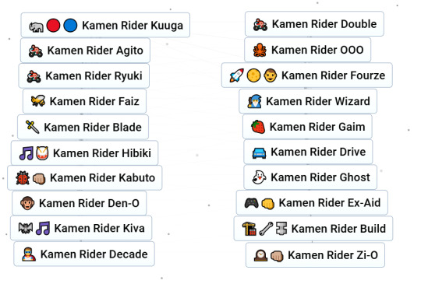Select the Kamen Rider Agito element
Viewport: 421px width, 284px height.
(x=85, y=51)
